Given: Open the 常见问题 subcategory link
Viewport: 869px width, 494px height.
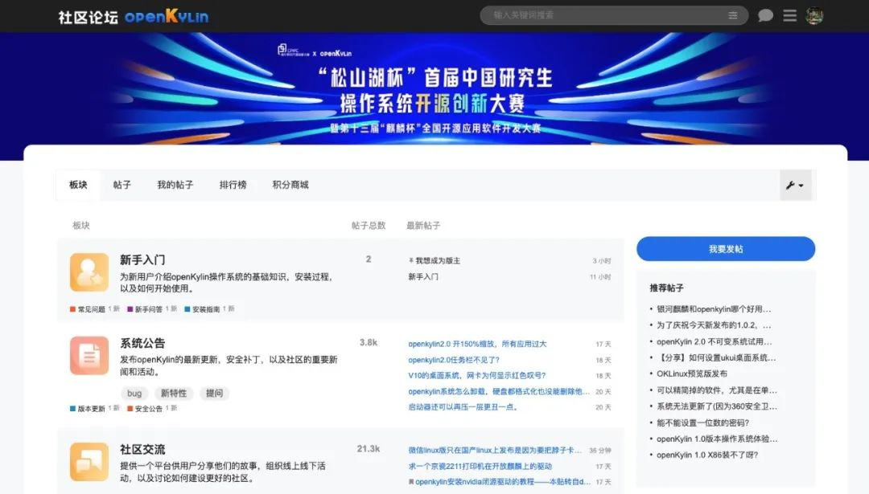Looking at the screenshot, I should [x=91, y=309].
